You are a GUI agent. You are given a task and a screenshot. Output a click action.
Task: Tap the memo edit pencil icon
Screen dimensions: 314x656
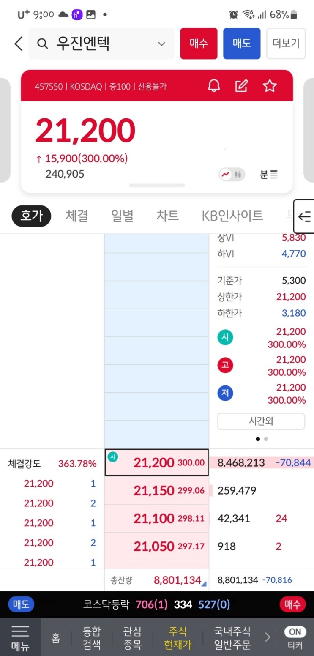point(241,86)
